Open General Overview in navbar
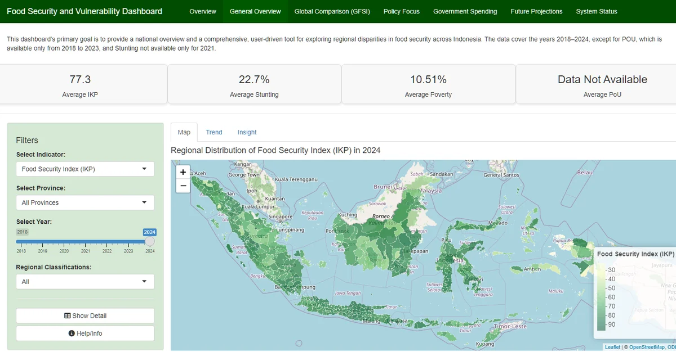The width and height of the screenshot is (676, 352). point(255,11)
